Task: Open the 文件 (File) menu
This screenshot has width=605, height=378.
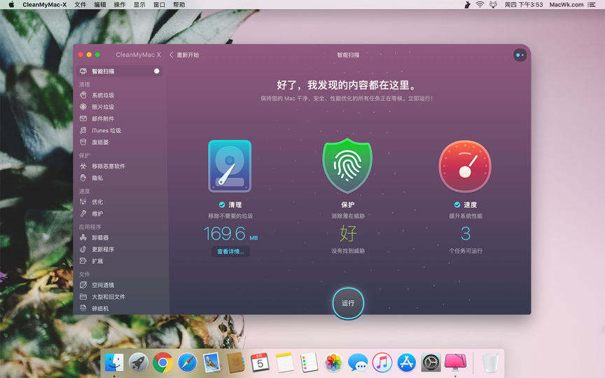Action: (81, 4)
